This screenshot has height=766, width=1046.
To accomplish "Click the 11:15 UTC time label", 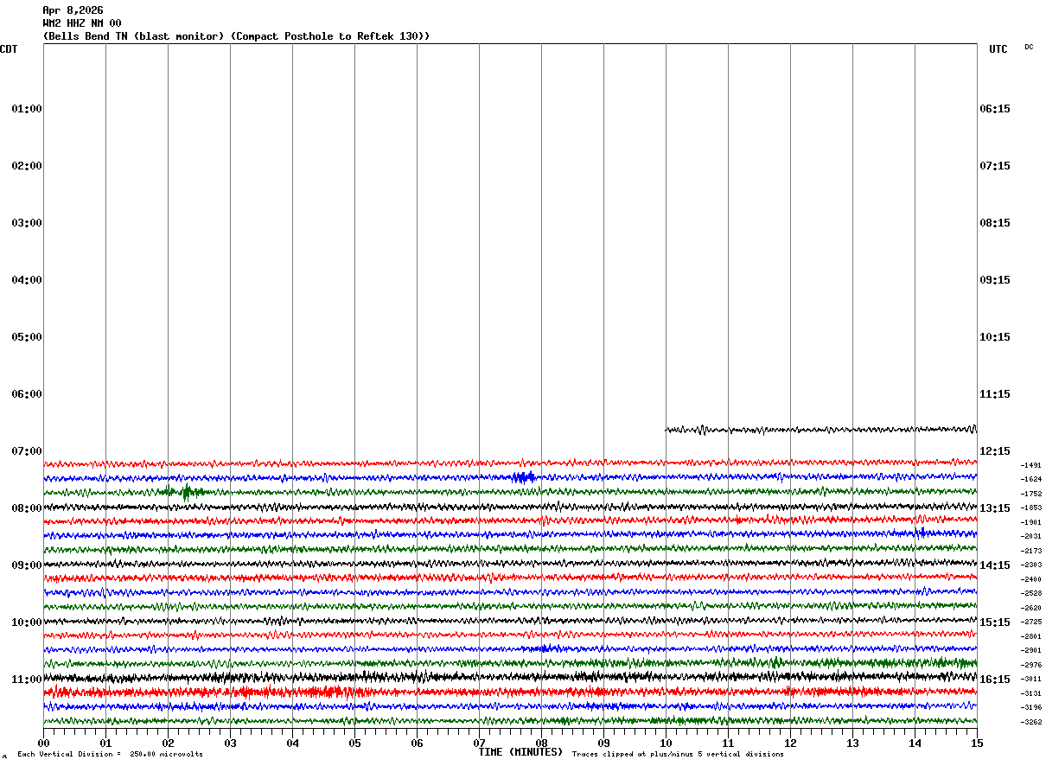I will (x=995, y=394).
